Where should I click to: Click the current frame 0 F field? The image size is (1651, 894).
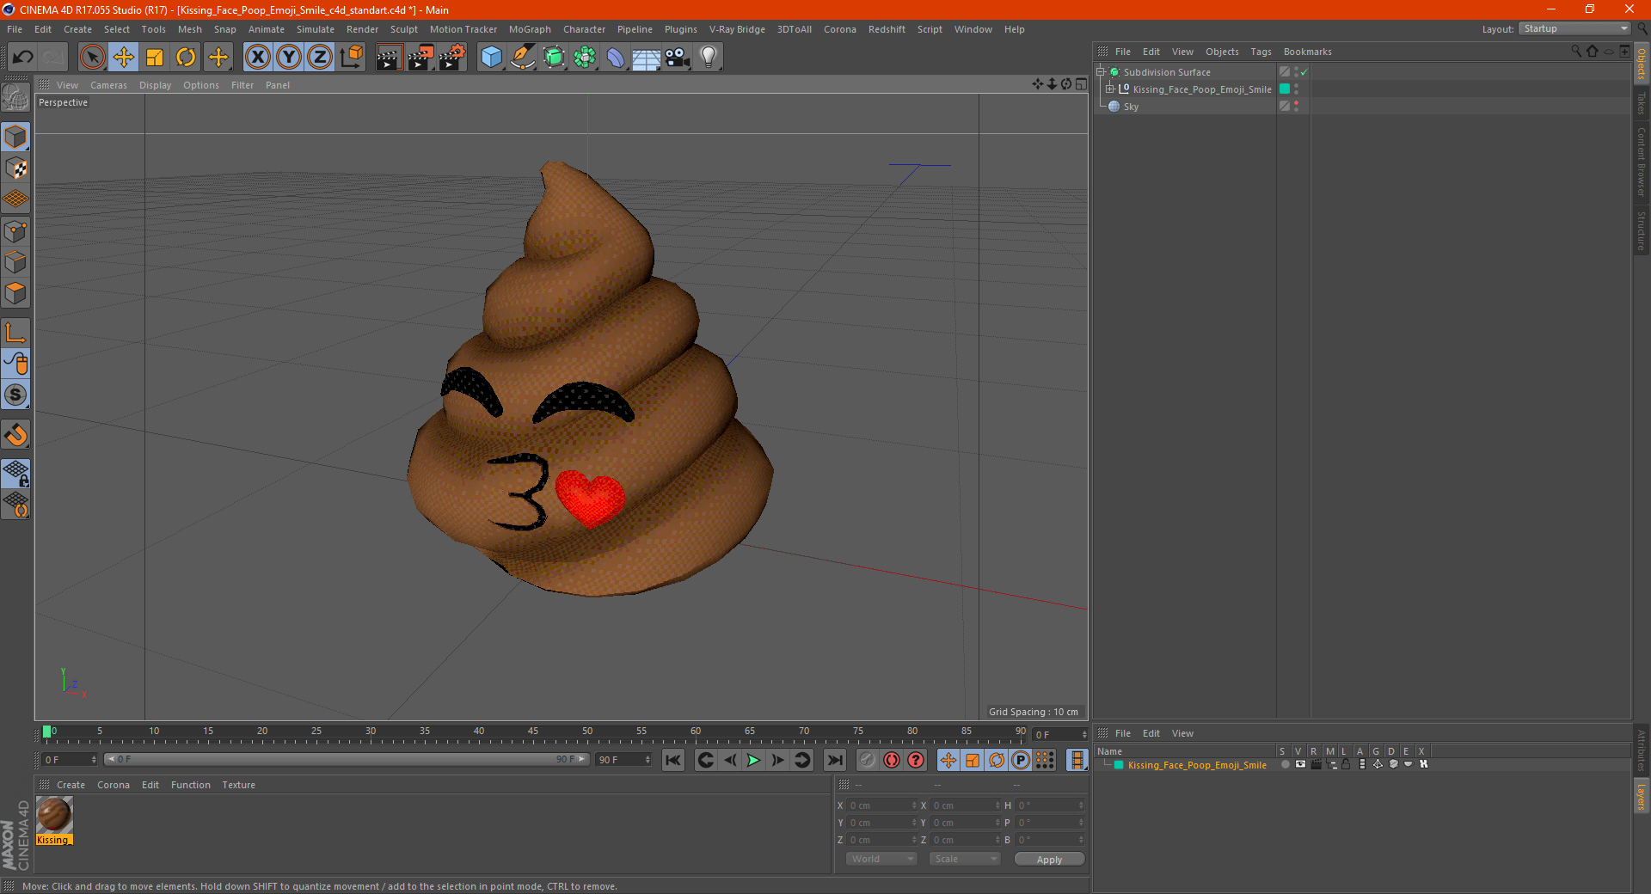click(x=70, y=760)
